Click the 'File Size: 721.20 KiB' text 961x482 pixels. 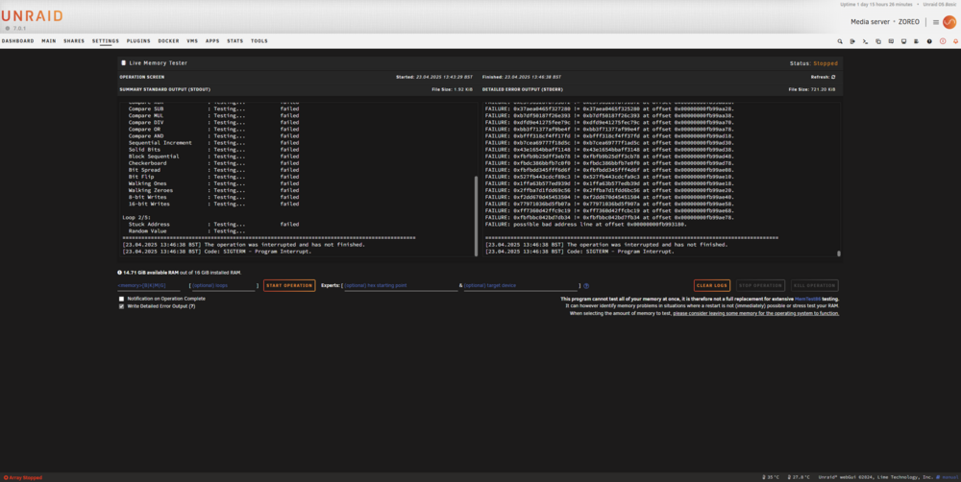click(x=813, y=89)
